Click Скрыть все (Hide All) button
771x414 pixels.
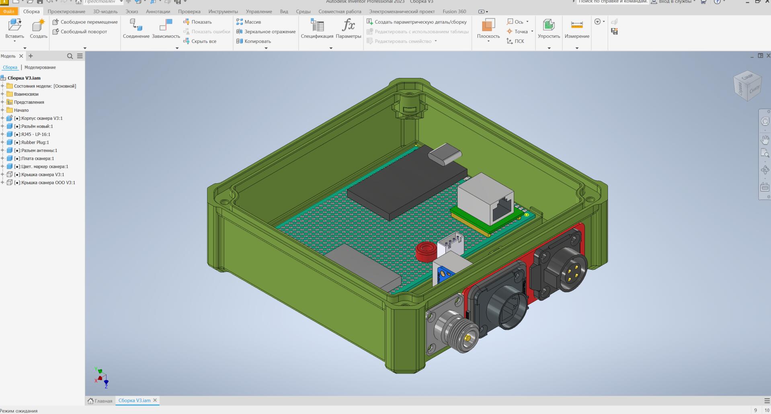click(200, 41)
